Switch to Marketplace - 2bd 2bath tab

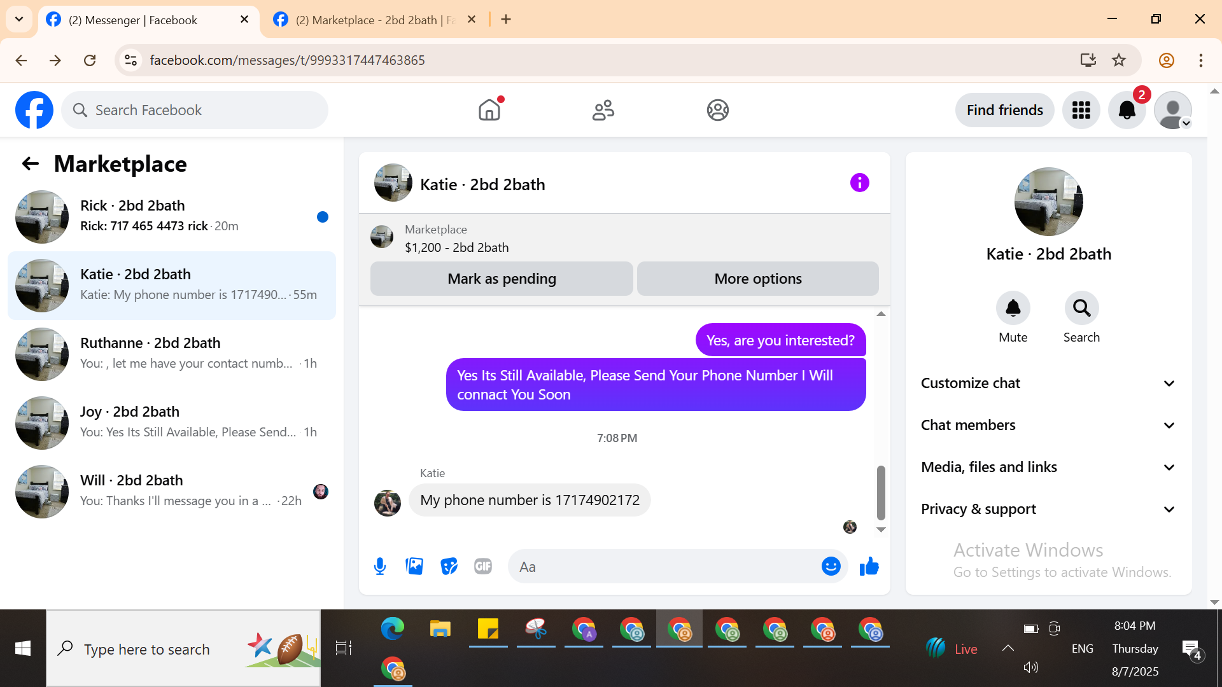pyautogui.click(x=376, y=20)
